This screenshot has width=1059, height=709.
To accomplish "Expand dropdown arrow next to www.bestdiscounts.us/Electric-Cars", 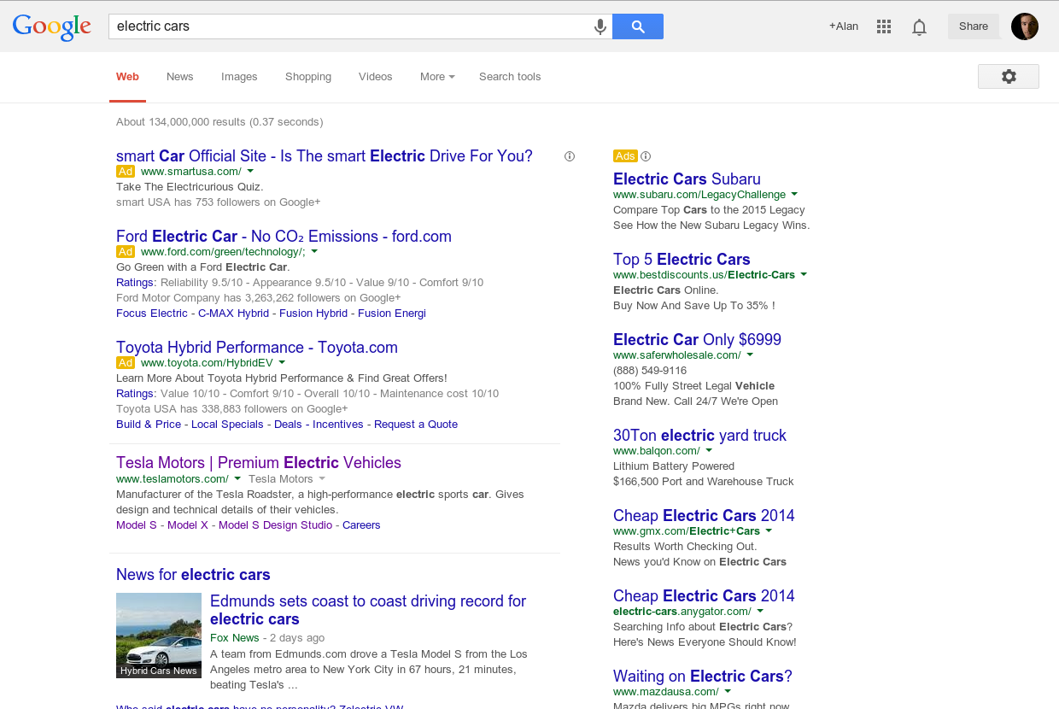I will [x=804, y=275].
